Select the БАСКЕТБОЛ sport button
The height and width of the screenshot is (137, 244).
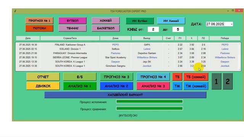click(x=106, y=28)
